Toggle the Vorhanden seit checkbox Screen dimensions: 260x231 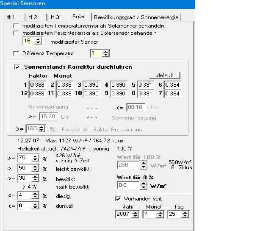click(x=117, y=198)
